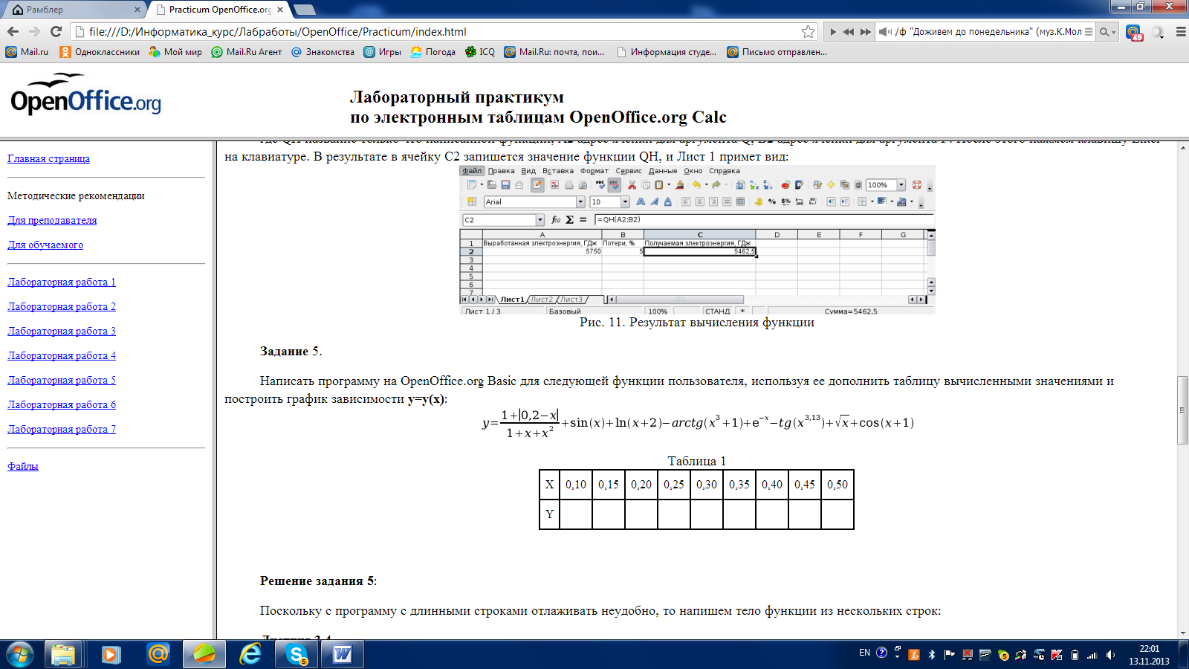Click the EN language indicator in the tray
Viewport: 1189px width, 669px height.
click(864, 653)
